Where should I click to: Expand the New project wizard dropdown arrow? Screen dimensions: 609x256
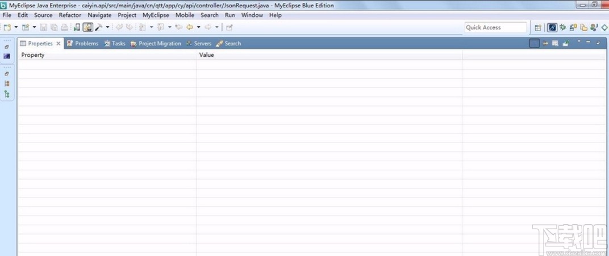[x=34, y=27]
